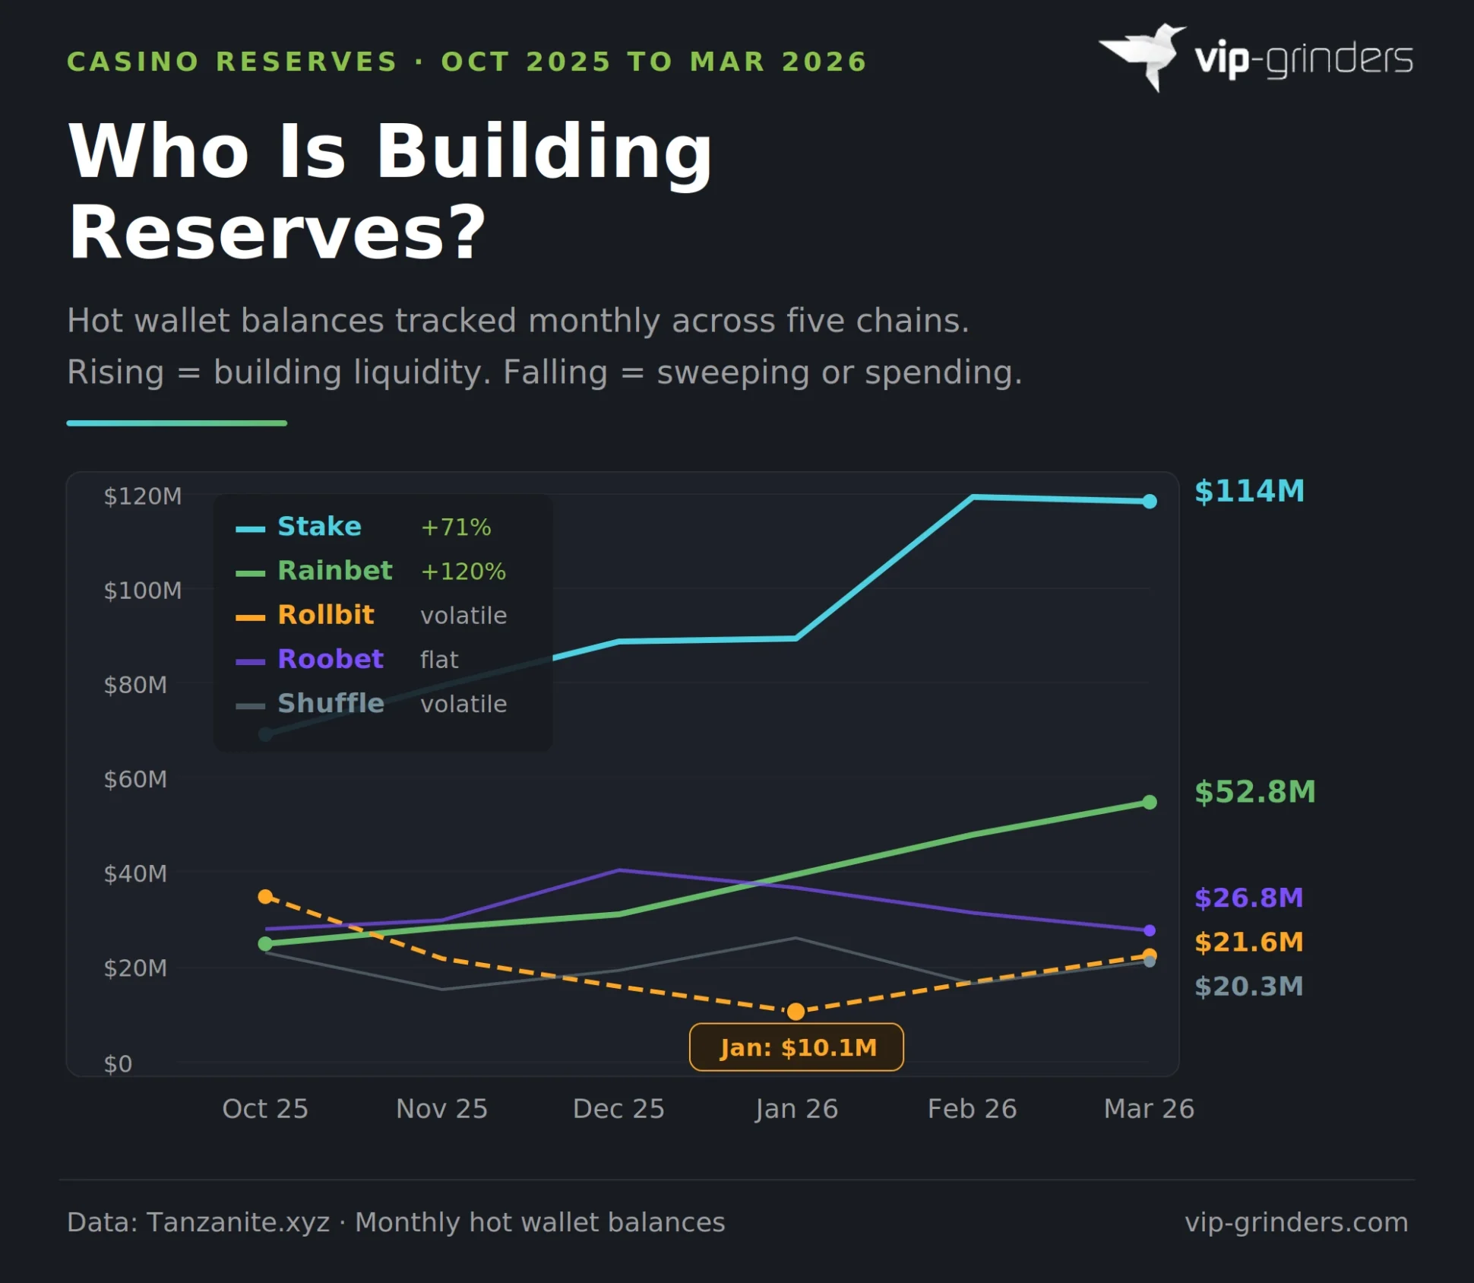Screen dimensions: 1474x1283
Task: Click the 'Jan: $10.1M' callout label
Action: pyautogui.click(x=796, y=1047)
